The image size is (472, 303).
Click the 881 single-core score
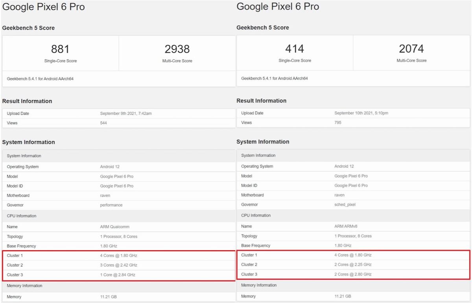click(x=60, y=49)
